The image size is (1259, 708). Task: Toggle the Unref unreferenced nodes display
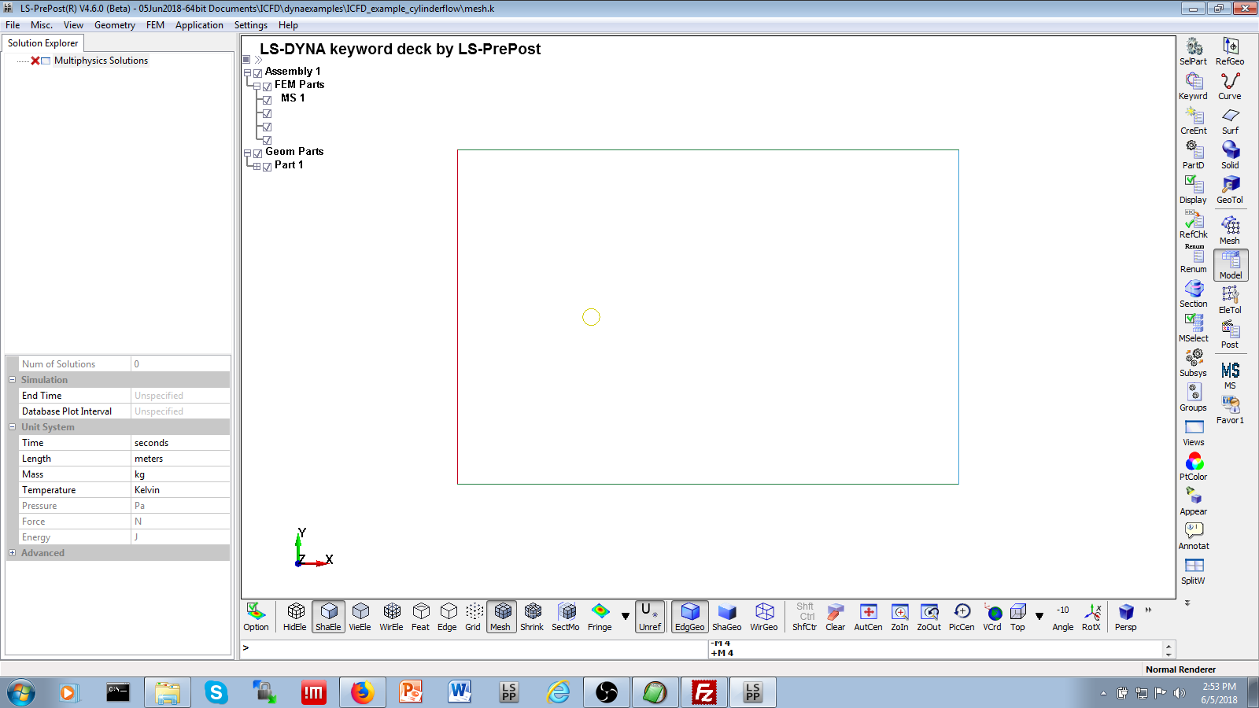650,617
